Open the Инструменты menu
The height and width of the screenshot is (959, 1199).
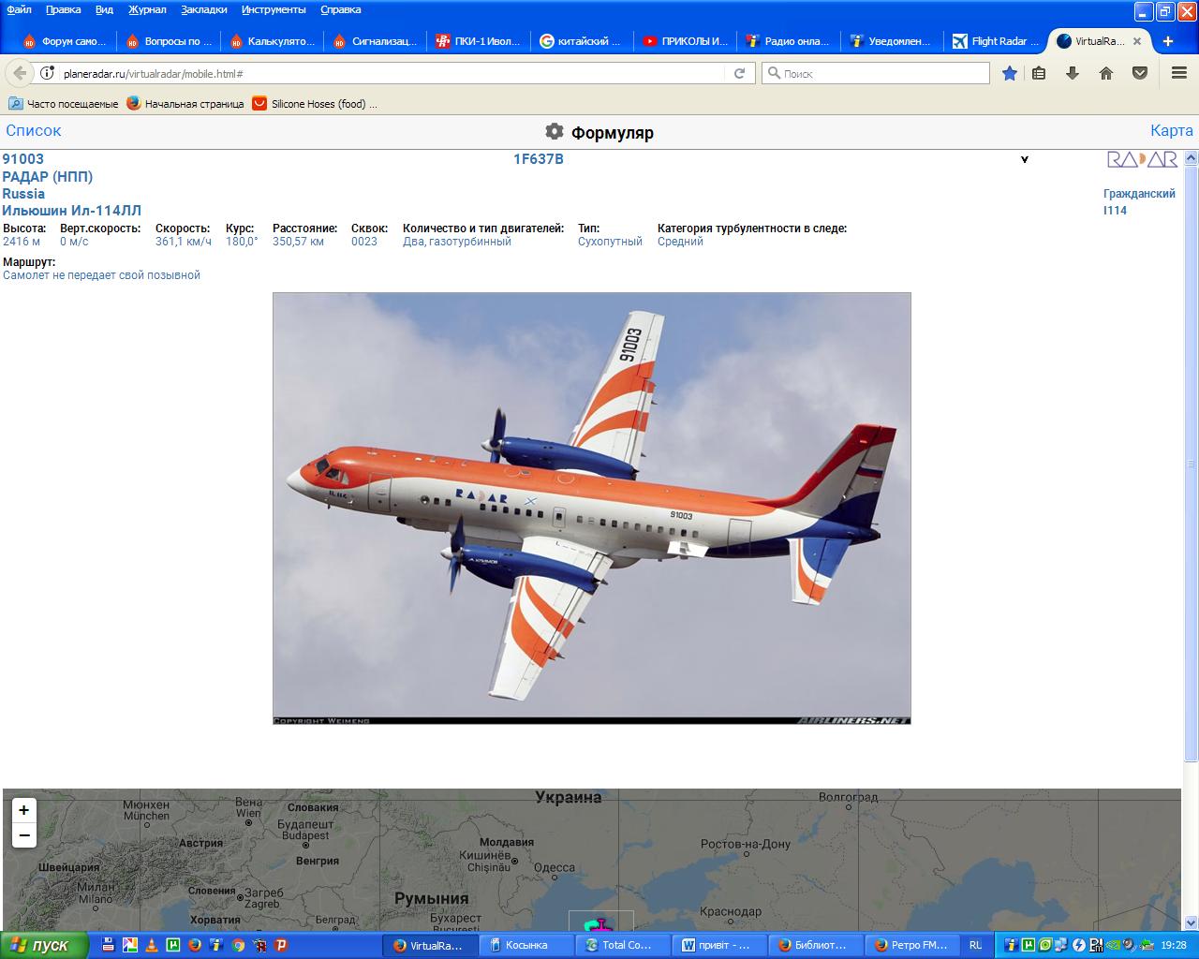[273, 9]
